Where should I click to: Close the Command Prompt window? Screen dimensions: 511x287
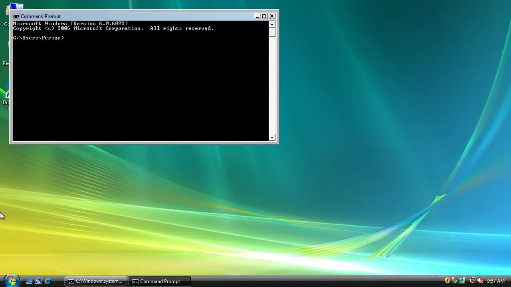272,16
